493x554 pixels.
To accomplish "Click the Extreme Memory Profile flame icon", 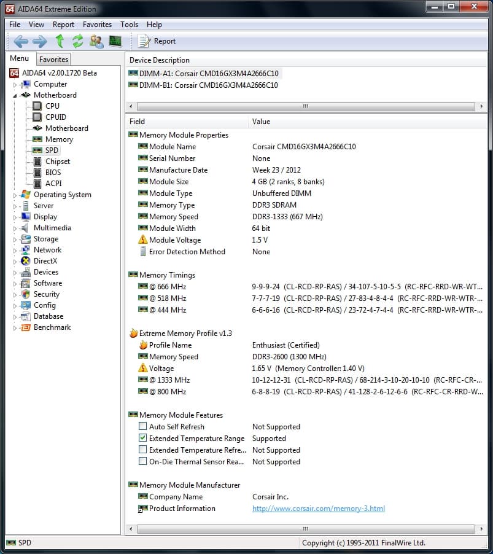I will tap(133, 333).
